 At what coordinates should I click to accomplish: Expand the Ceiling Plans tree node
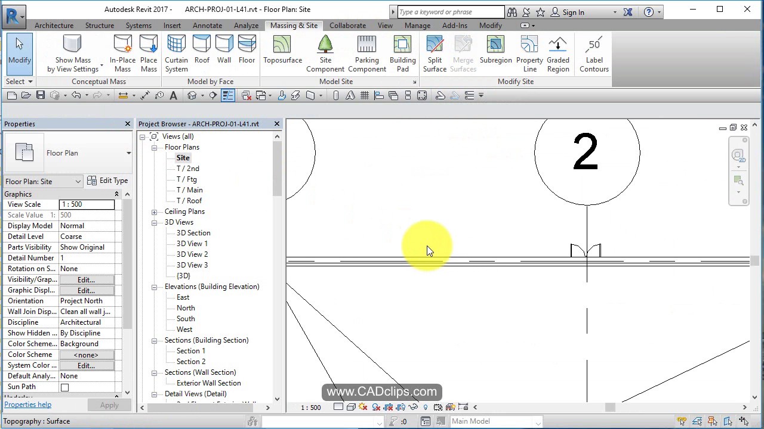tap(154, 212)
